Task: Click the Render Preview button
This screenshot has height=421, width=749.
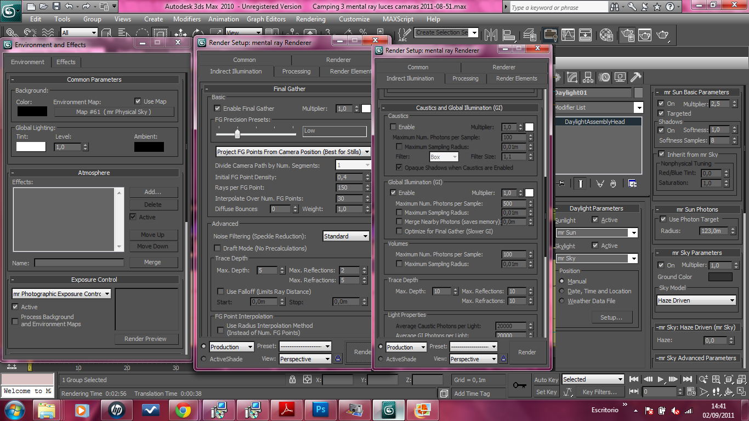Action: point(145,339)
